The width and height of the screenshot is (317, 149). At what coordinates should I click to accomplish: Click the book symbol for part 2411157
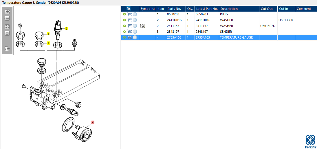tap(142, 26)
